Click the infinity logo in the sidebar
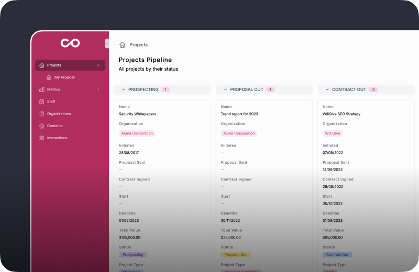 click(x=70, y=43)
